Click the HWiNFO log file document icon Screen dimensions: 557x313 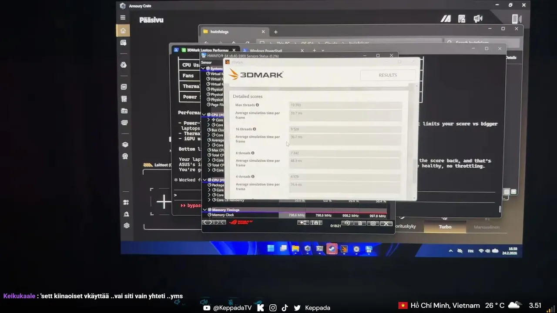click(x=360, y=223)
